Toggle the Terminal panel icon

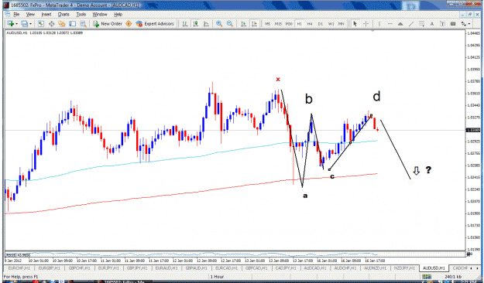(73, 24)
